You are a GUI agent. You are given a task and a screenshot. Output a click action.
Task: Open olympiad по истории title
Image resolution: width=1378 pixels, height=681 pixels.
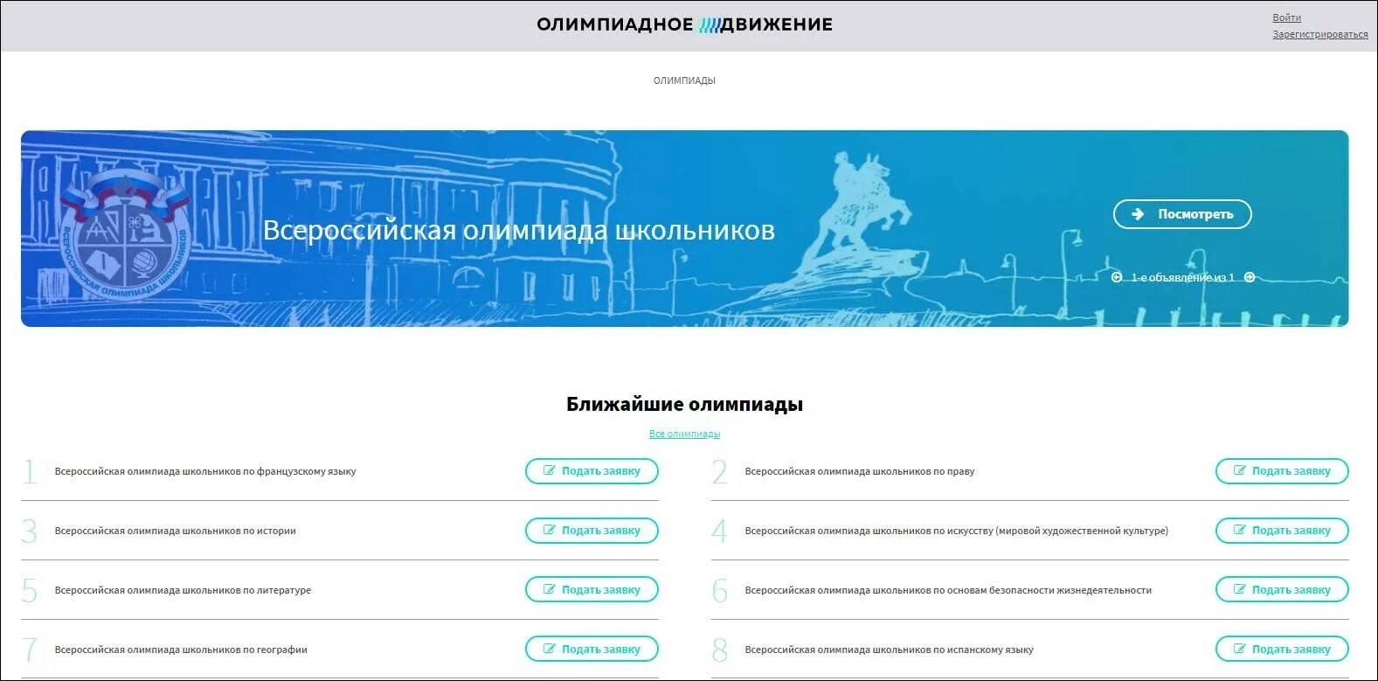click(175, 531)
